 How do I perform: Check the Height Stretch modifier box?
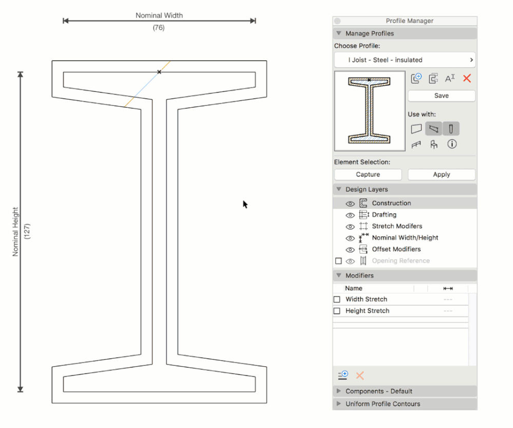(337, 311)
